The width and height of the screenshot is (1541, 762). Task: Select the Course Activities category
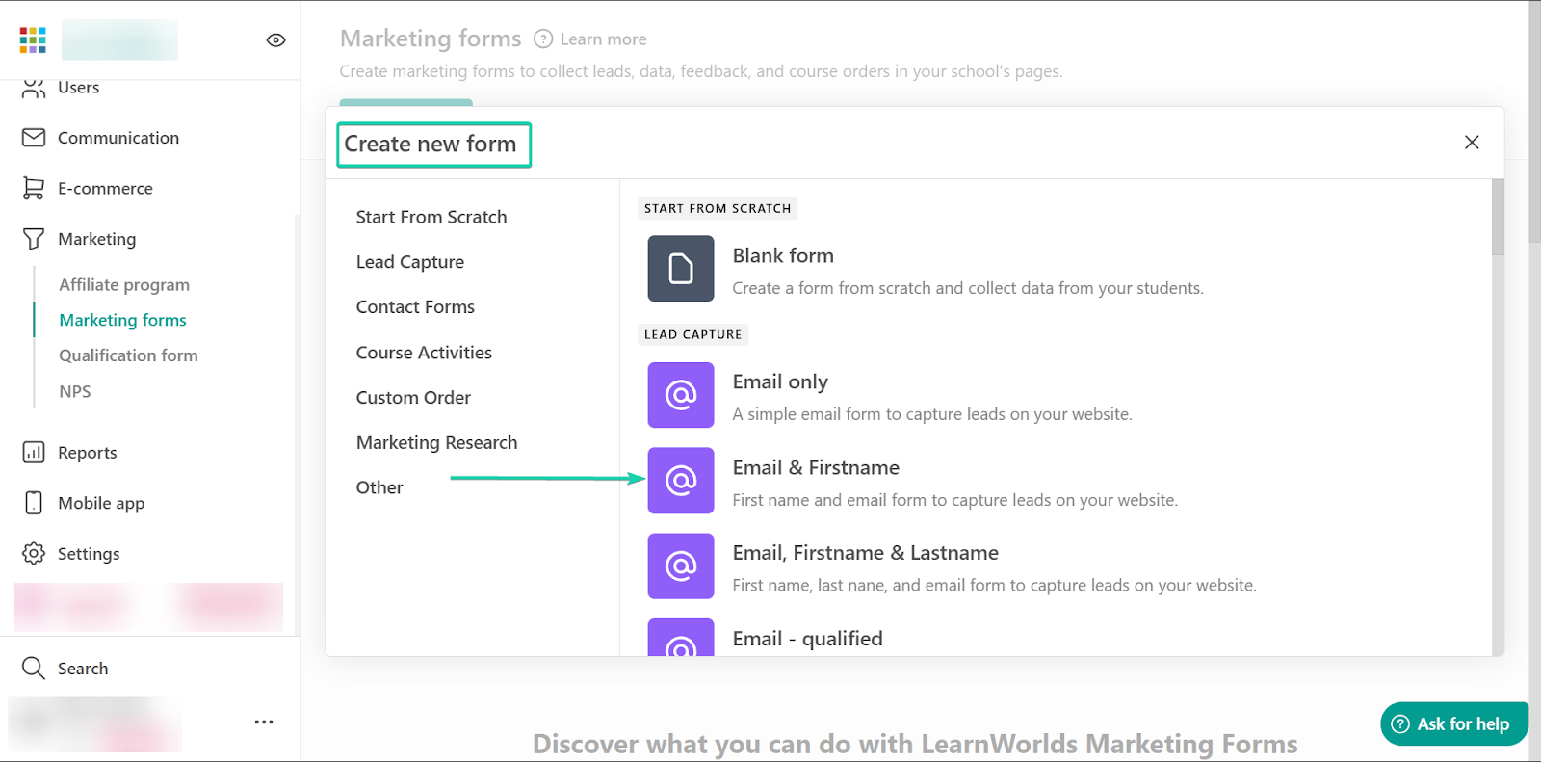424,353
